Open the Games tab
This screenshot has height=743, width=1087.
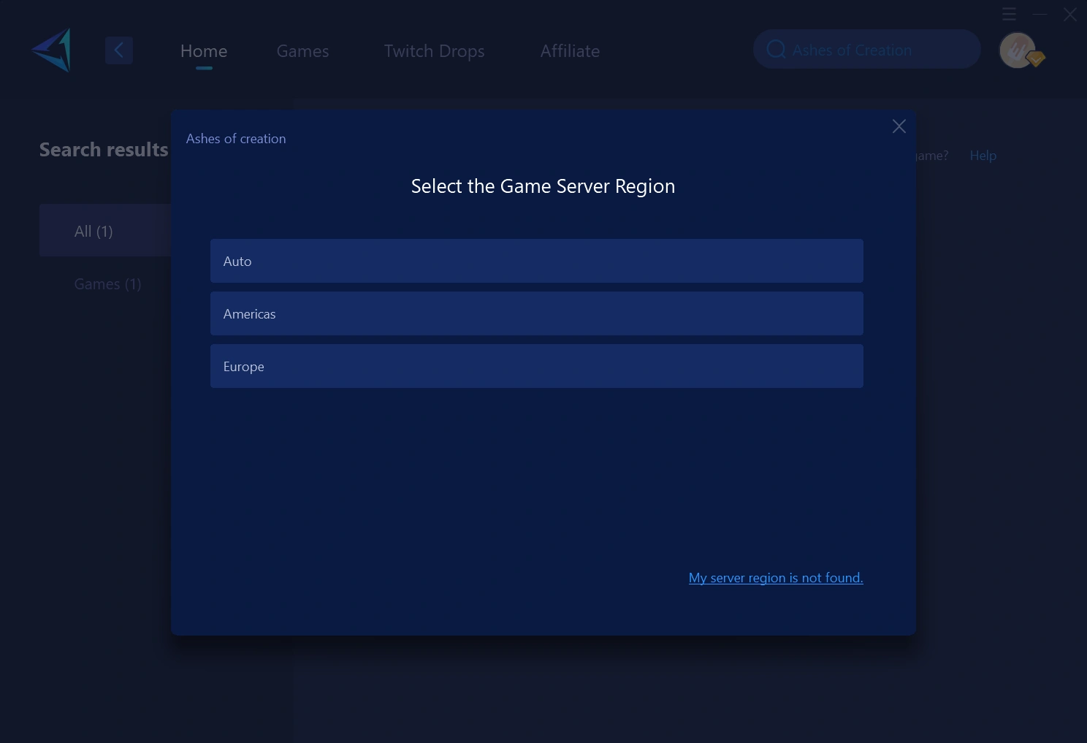(x=302, y=51)
